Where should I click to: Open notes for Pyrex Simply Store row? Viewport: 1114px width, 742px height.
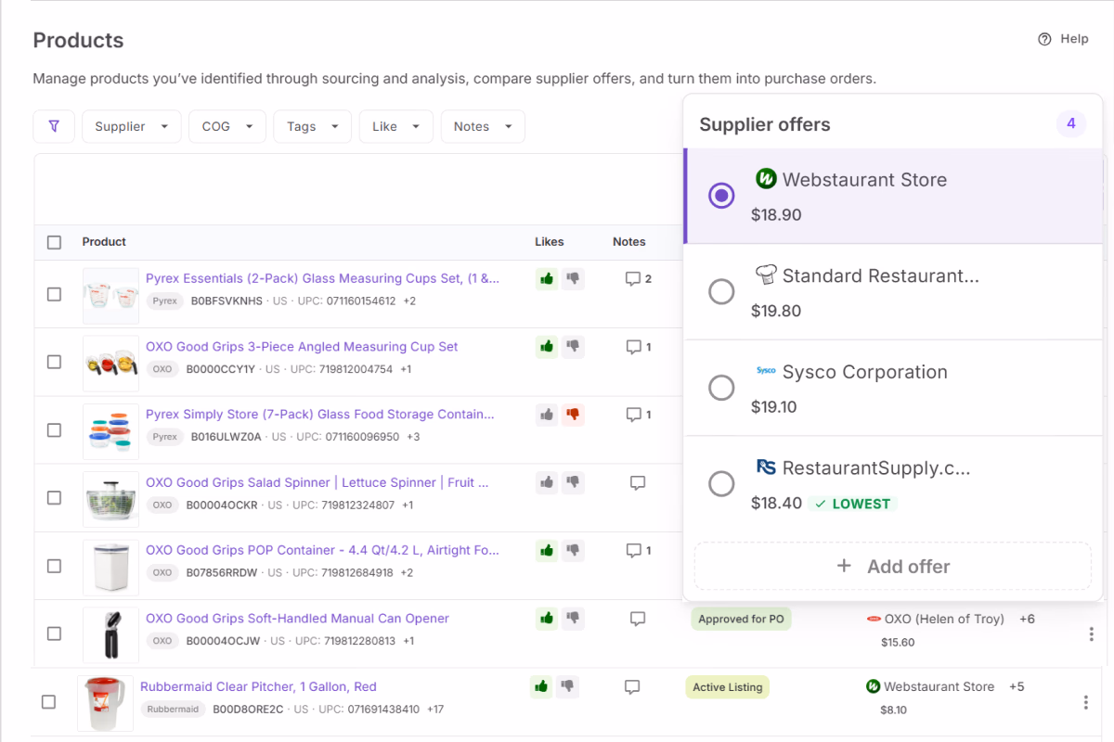tap(638, 415)
